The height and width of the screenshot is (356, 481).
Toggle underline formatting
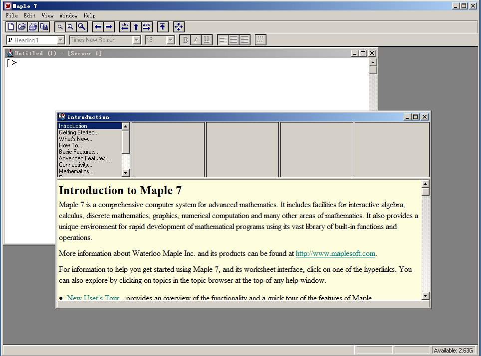(x=207, y=40)
